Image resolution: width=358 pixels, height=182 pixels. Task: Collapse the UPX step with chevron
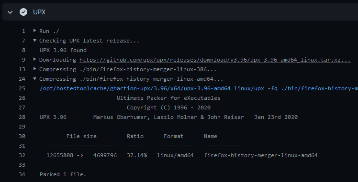10,12
